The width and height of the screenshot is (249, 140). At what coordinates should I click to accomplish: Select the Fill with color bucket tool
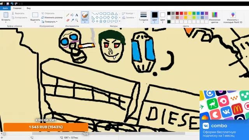(x=72, y=15)
